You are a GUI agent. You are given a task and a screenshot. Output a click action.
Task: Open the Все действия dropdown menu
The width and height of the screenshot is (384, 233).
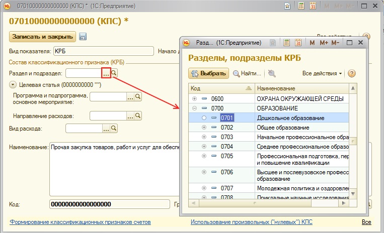(x=322, y=73)
